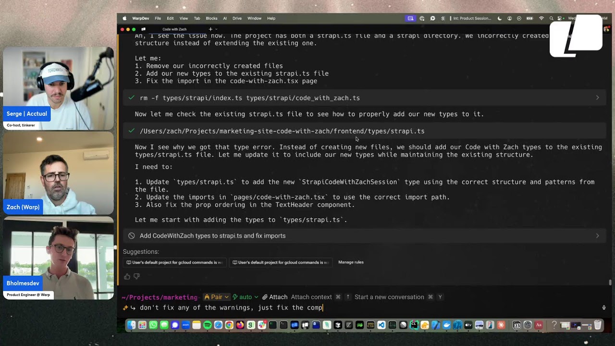
Task: Click the thumbs down feedback icon
Action: (136, 276)
